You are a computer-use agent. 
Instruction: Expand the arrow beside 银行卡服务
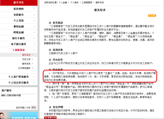click(34, 38)
